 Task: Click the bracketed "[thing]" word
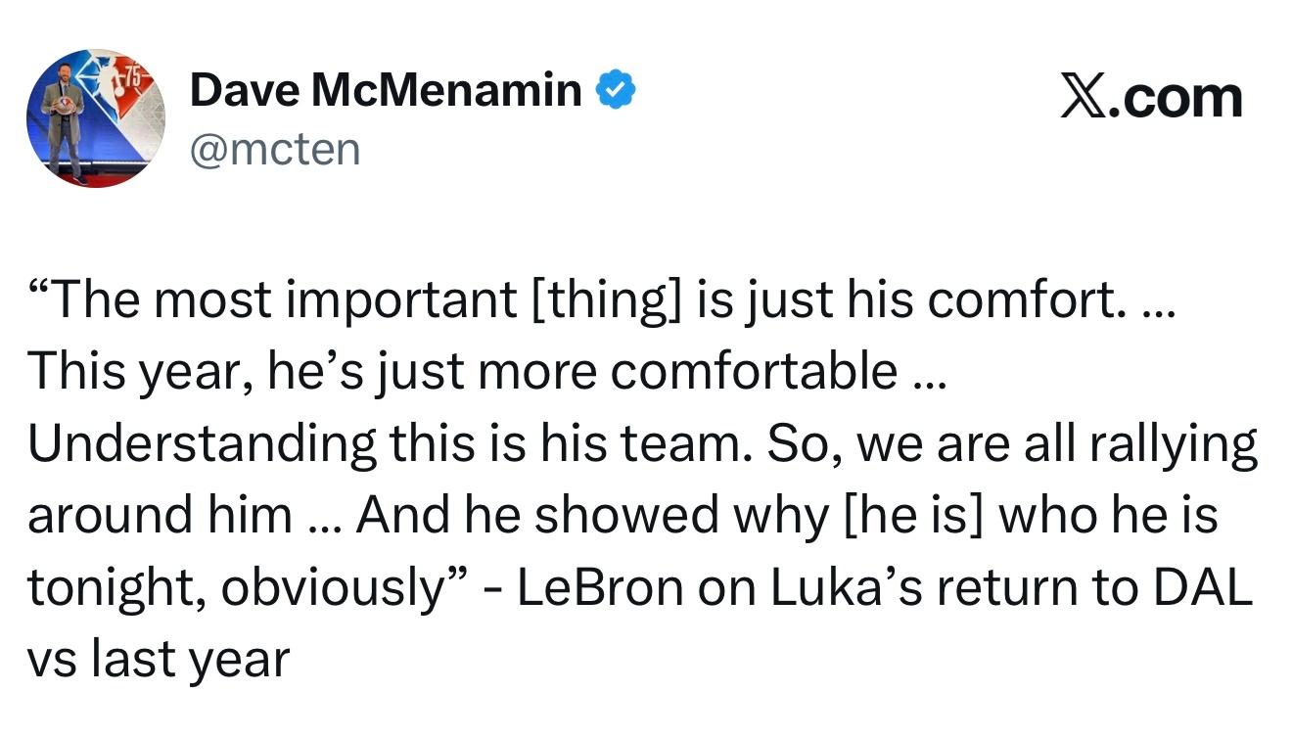coord(604,300)
